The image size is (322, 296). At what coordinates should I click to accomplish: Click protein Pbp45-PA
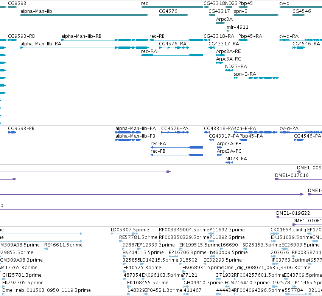pyautogui.click(x=251, y=136)
